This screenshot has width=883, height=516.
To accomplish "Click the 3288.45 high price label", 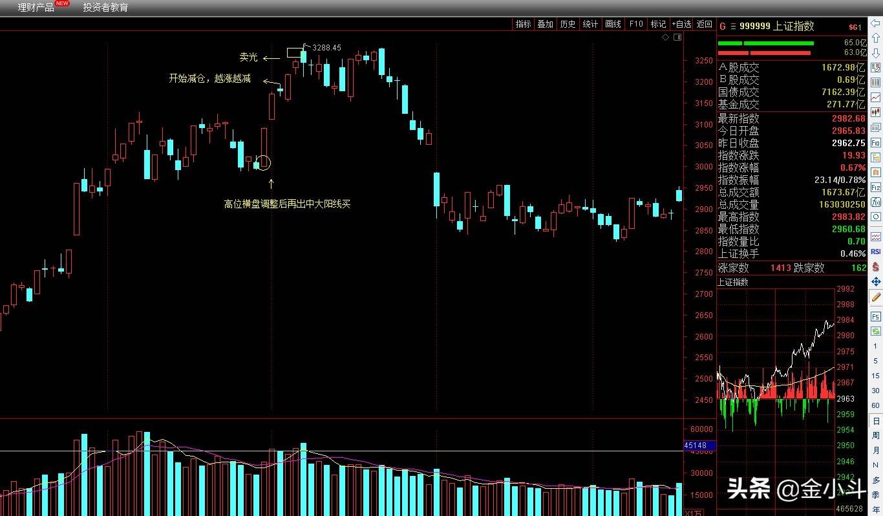I will (x=326, y=48).
